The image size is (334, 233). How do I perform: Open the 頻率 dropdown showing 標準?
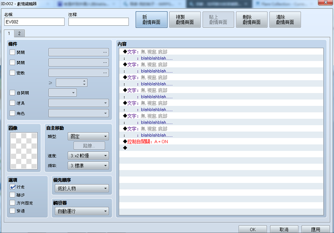88,165
